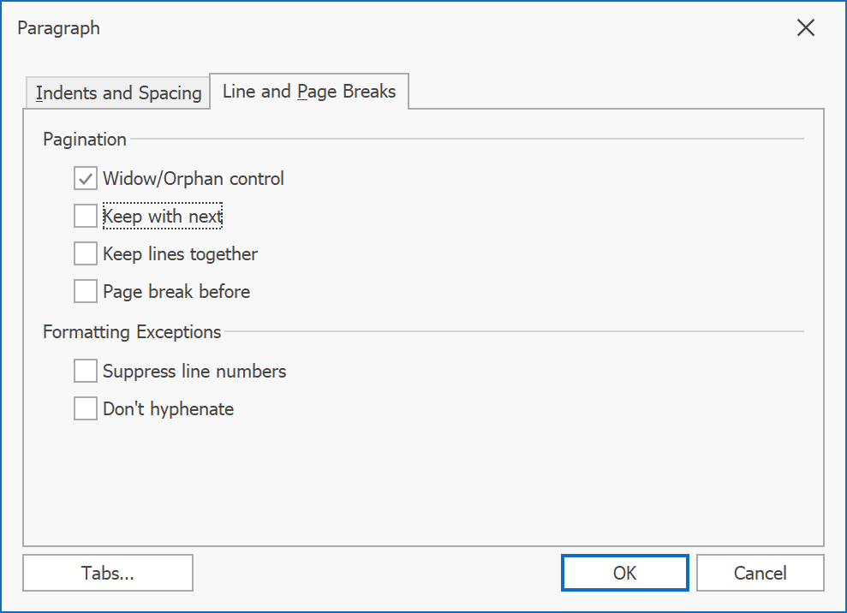Enable Suppress line numbers checkbox
847x613 pixels.
pyautogui.click(x=86, y=371)
